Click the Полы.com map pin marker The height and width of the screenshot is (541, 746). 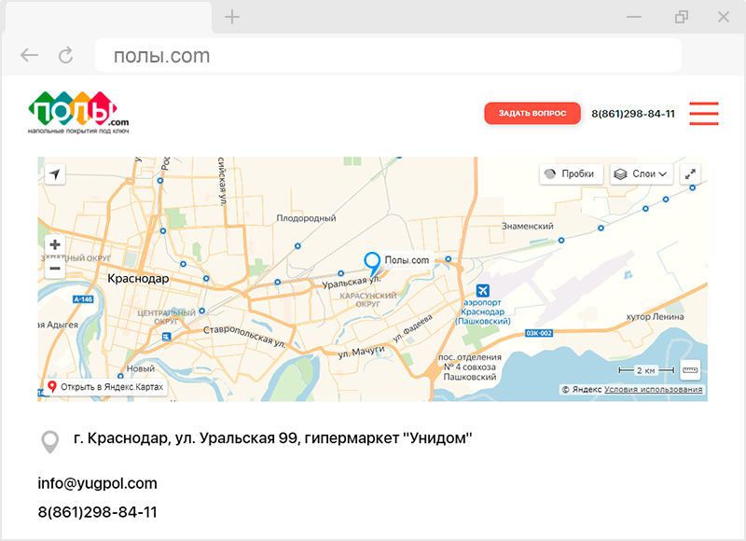pos(372,265)
